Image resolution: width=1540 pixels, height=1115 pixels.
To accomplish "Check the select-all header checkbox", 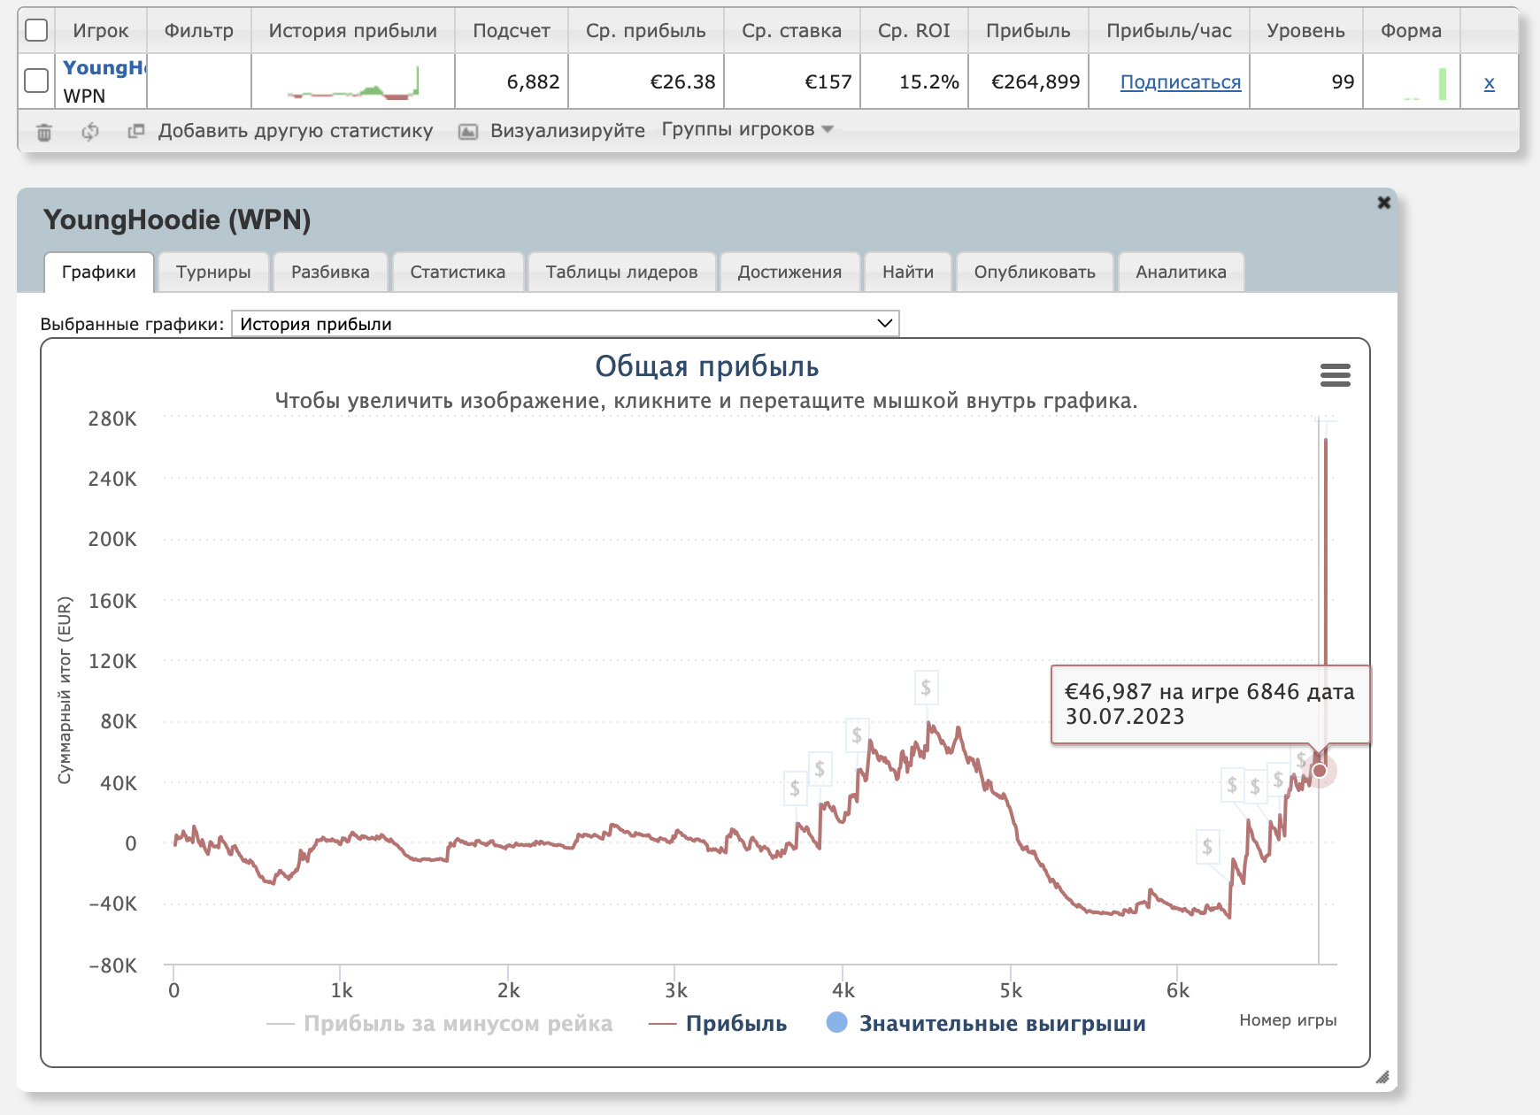I will tap(36, 30).
